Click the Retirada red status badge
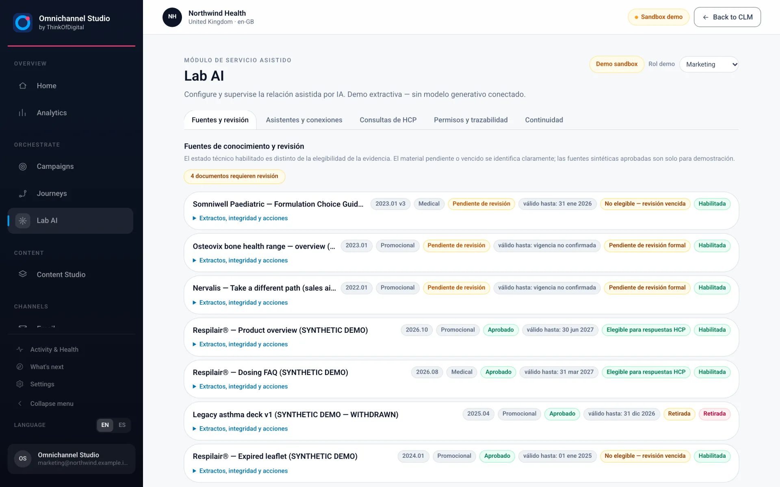The image size is (780, 487). coord(714,414)
